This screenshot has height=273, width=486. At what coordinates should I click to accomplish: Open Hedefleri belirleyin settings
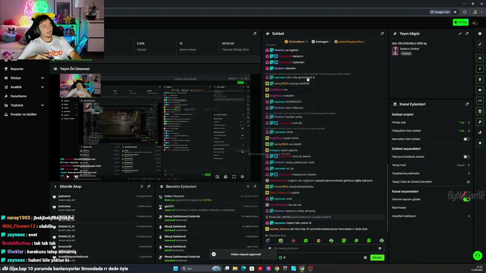(431, 216)
